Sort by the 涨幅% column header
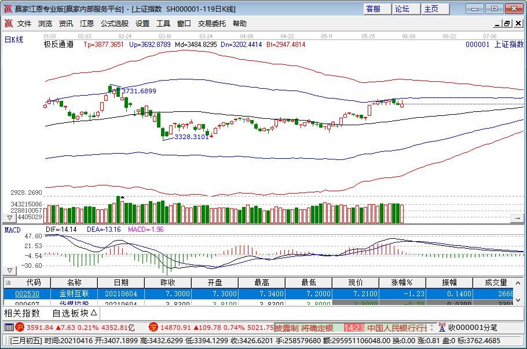 point(402,282)
